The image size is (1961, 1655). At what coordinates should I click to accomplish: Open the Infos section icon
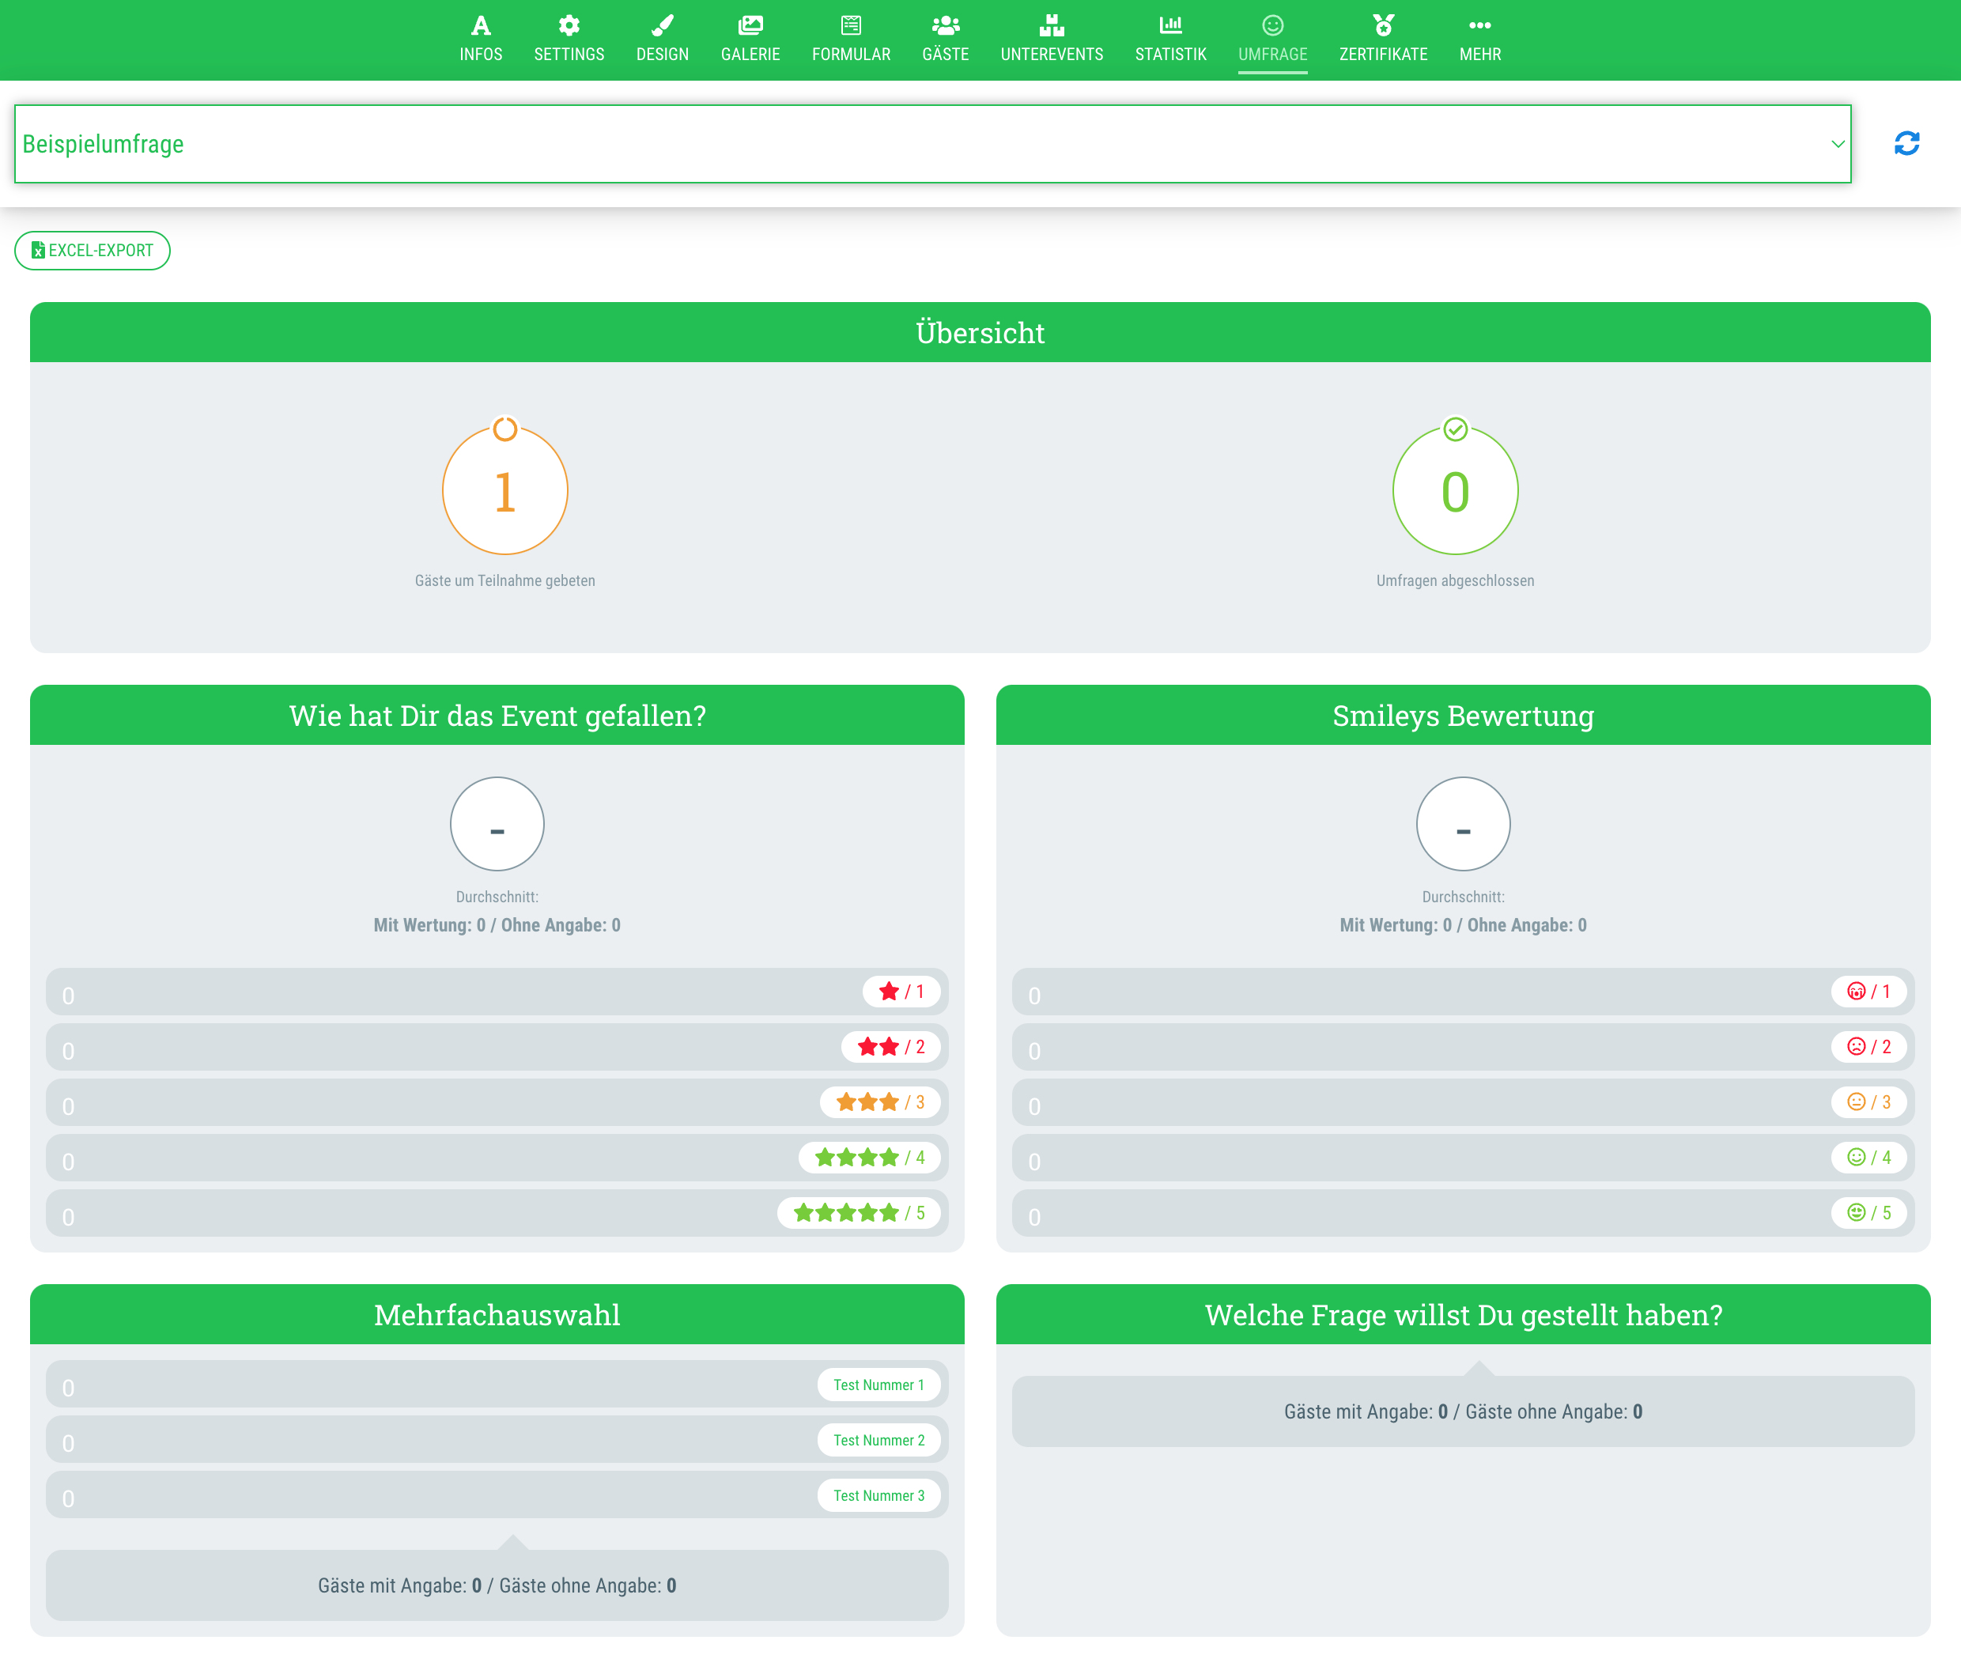tap(481, 25)
